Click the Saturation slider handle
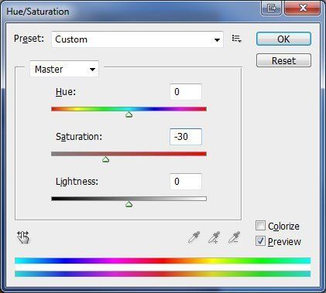326x293 pixels. tap(105, 160)
